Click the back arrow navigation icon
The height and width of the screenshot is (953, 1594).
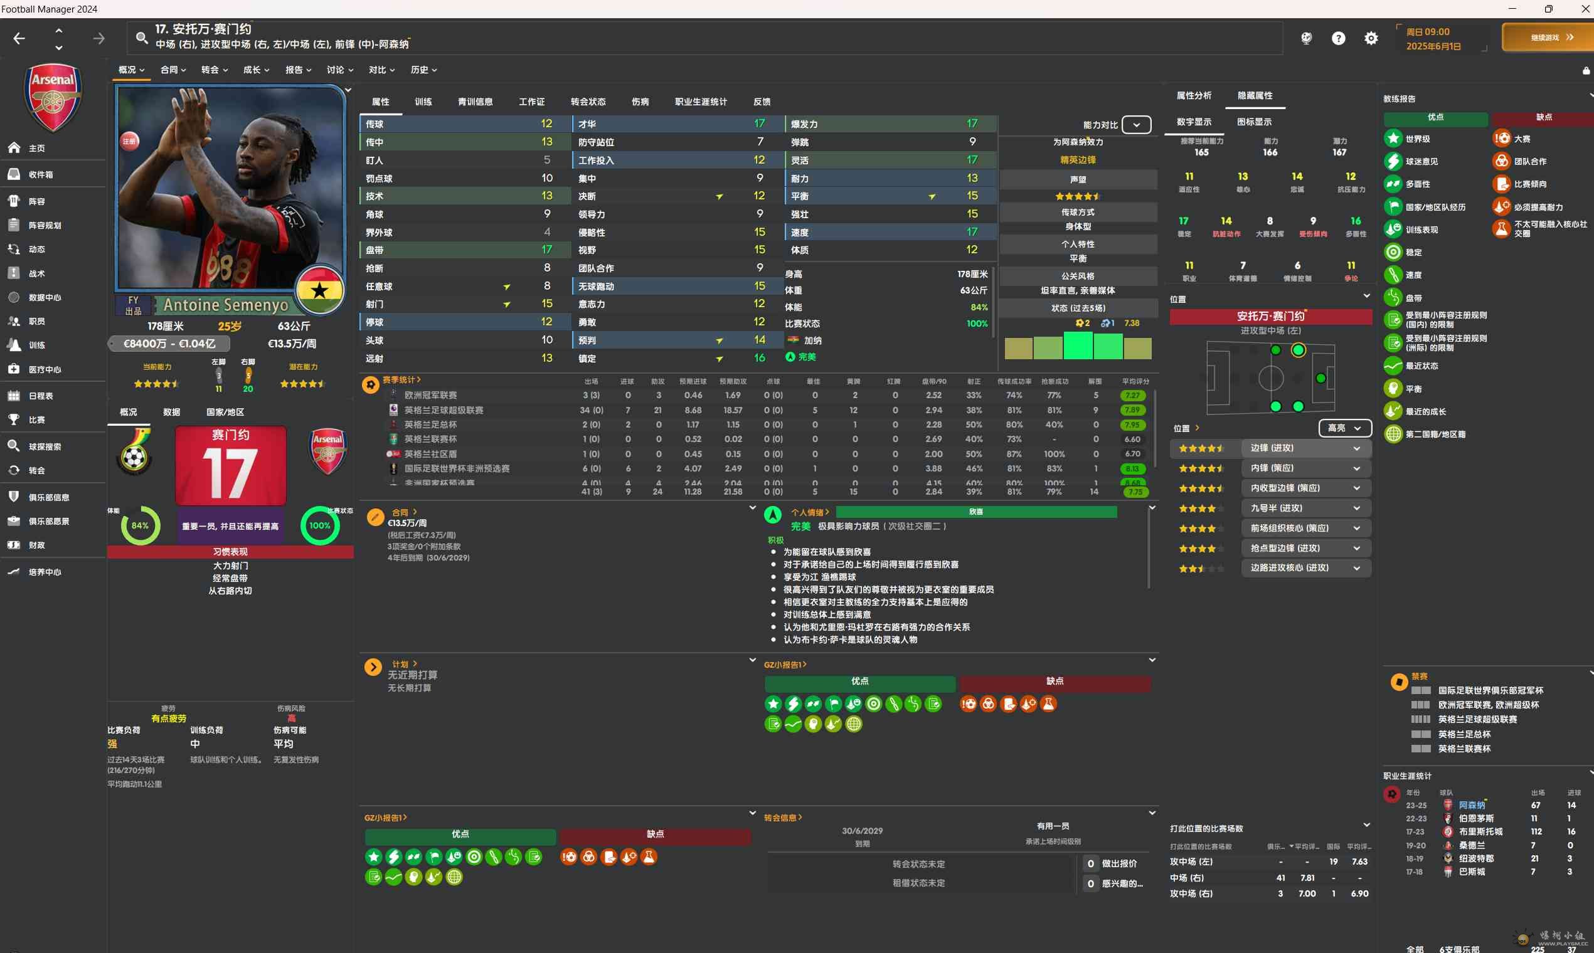[19, 38]
